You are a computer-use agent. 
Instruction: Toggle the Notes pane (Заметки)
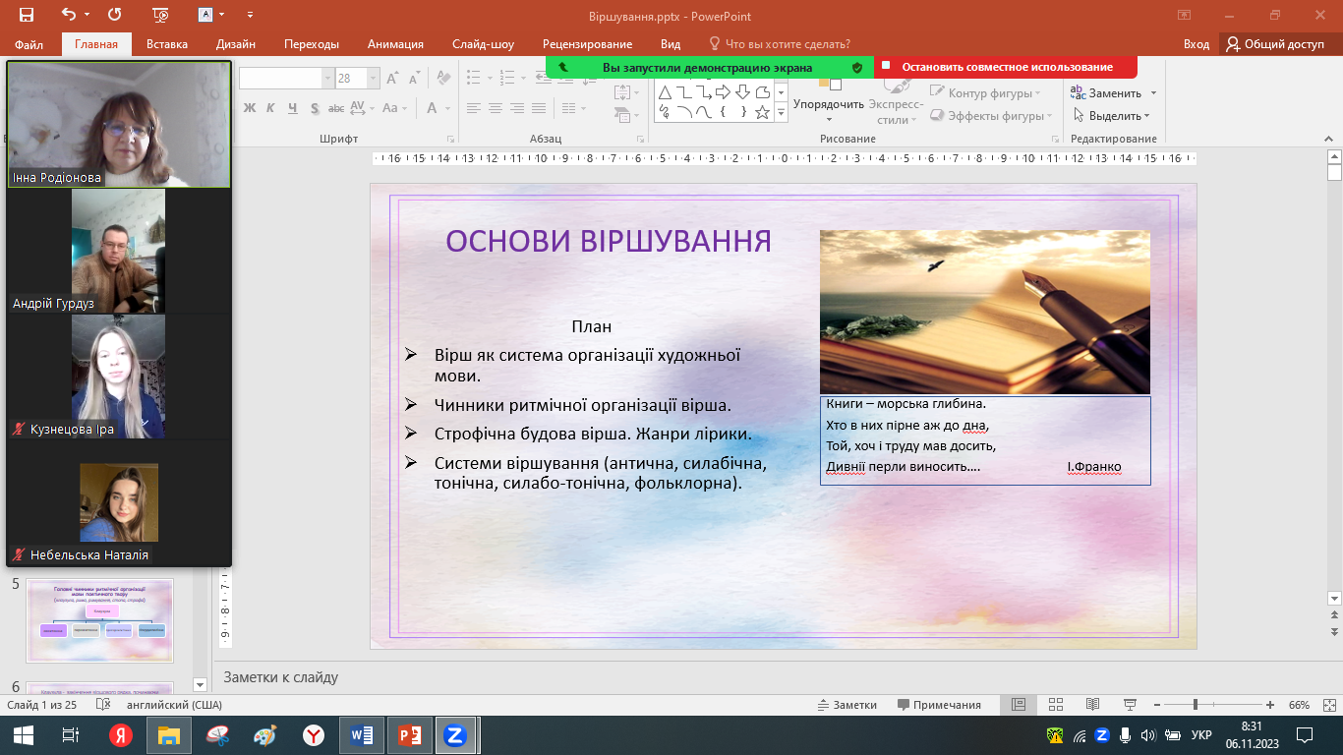click(x=847, y=705)
